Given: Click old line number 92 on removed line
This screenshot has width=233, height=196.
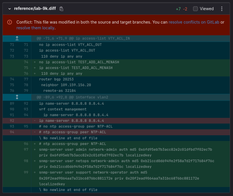Looking at the screenshot, I should tap(12, 121).
